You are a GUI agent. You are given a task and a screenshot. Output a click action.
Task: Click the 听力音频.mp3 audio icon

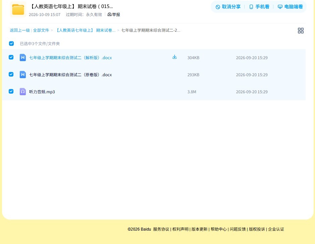(23, 92)
